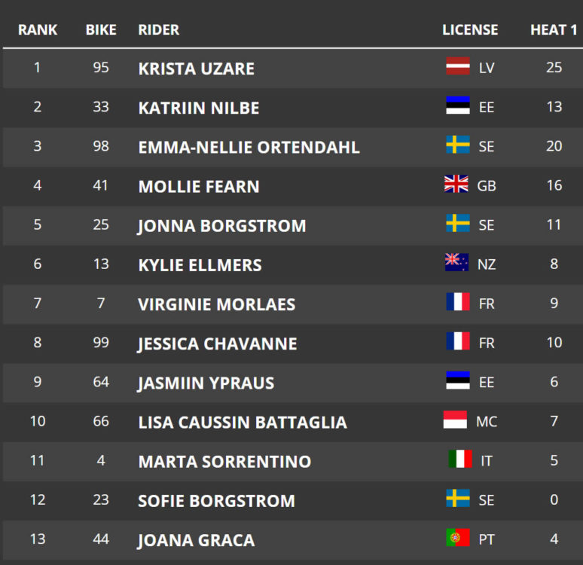
Task: Select rider Lisa Caussin Battaglia
Action: point(243,422)
